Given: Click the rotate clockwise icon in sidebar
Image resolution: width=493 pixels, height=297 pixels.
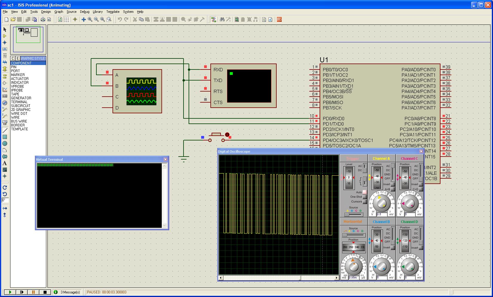Looking at the screenshot, I should [5, 188].
